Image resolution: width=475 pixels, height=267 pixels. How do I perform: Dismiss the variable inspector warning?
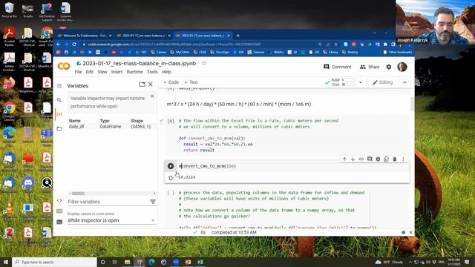click(x=152, y=96)
